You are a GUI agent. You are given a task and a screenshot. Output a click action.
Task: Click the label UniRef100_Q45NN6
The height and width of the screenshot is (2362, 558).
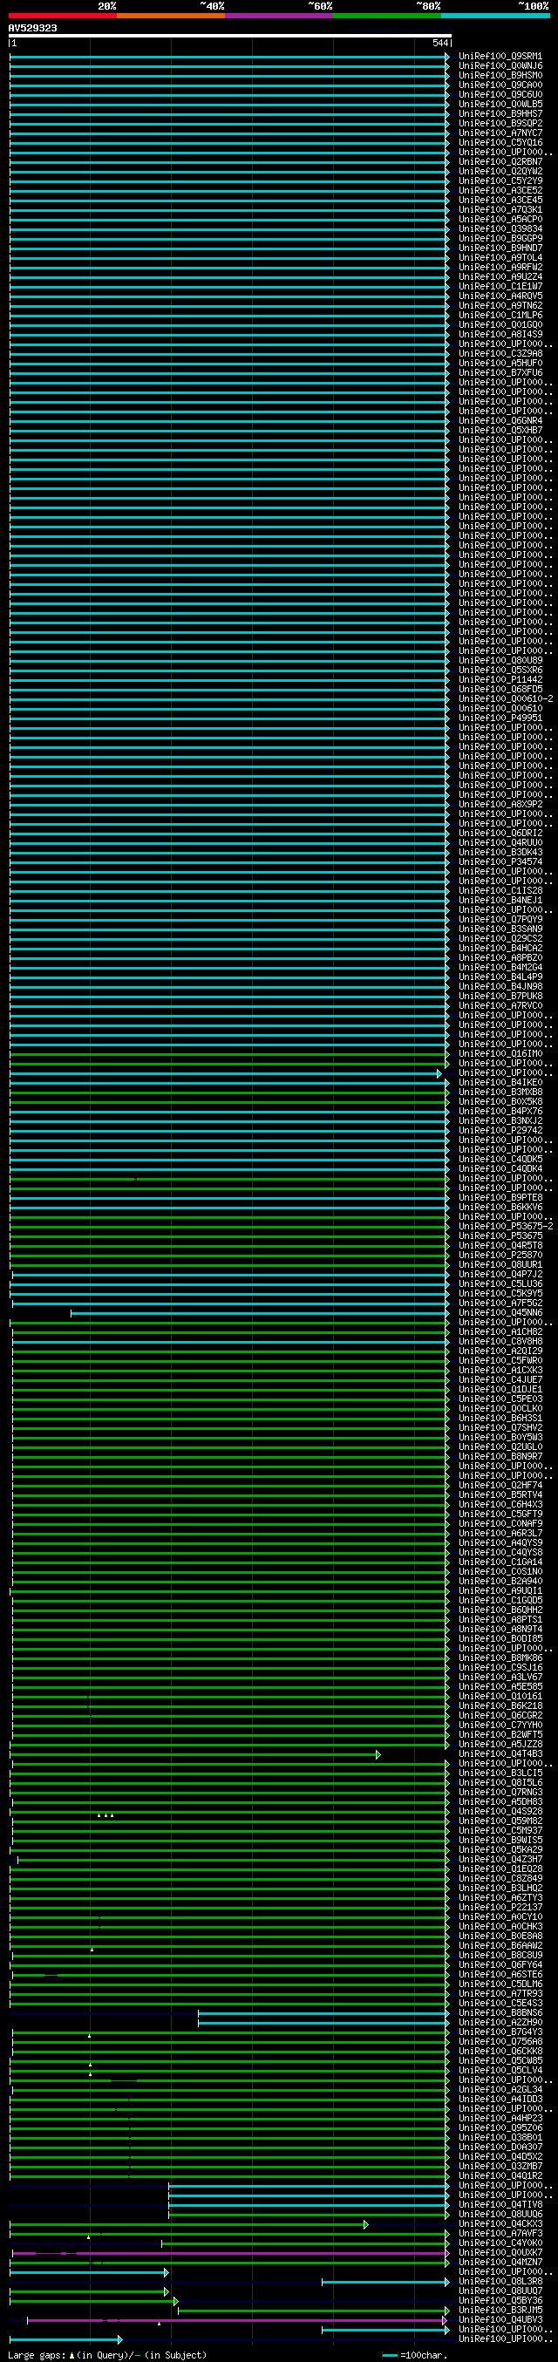(500, 1313)
